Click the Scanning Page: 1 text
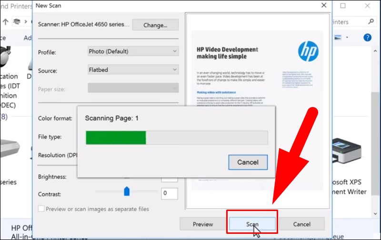This screenshot has width=381, height=240. point(111,118)
